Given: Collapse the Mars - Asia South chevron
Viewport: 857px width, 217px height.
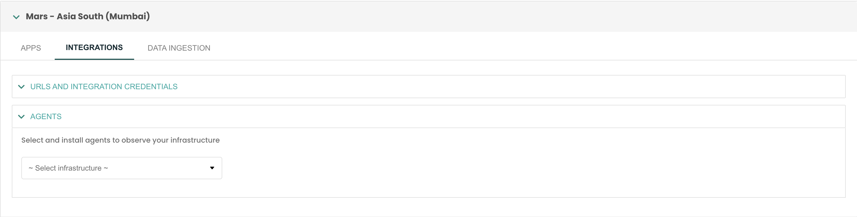Looking at the screenshot, I should tap(16, 17).
